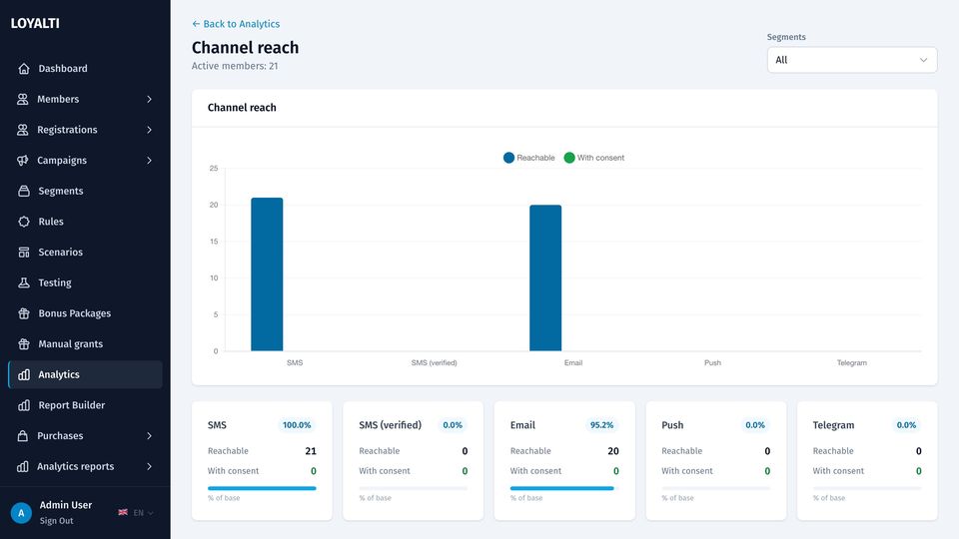Open the EN language selector dropdown
Image resolution: width=959 pixels, height=539 pixels.
pyautogui.click(x=143, y=513)
